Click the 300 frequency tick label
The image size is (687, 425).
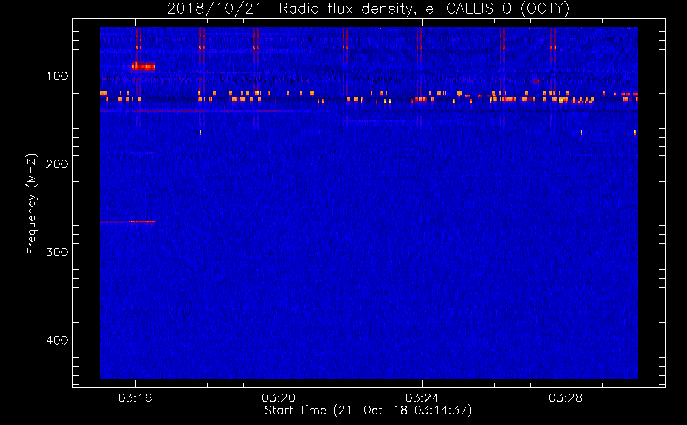tap(57, 252)
